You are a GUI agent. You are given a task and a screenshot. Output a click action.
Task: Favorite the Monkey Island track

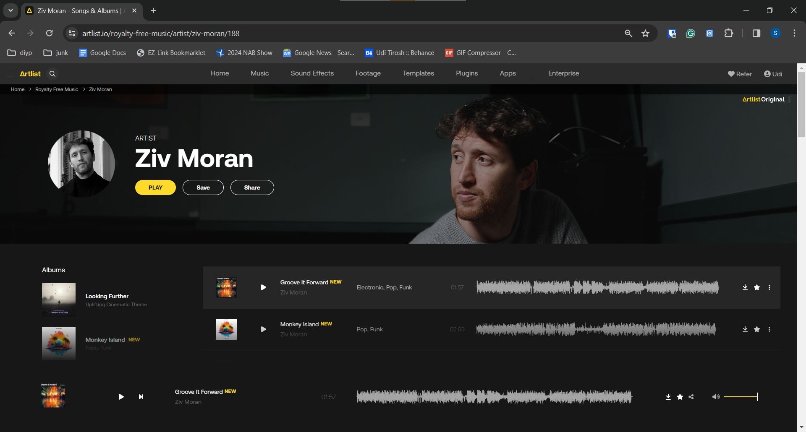(x=757, y=329)
